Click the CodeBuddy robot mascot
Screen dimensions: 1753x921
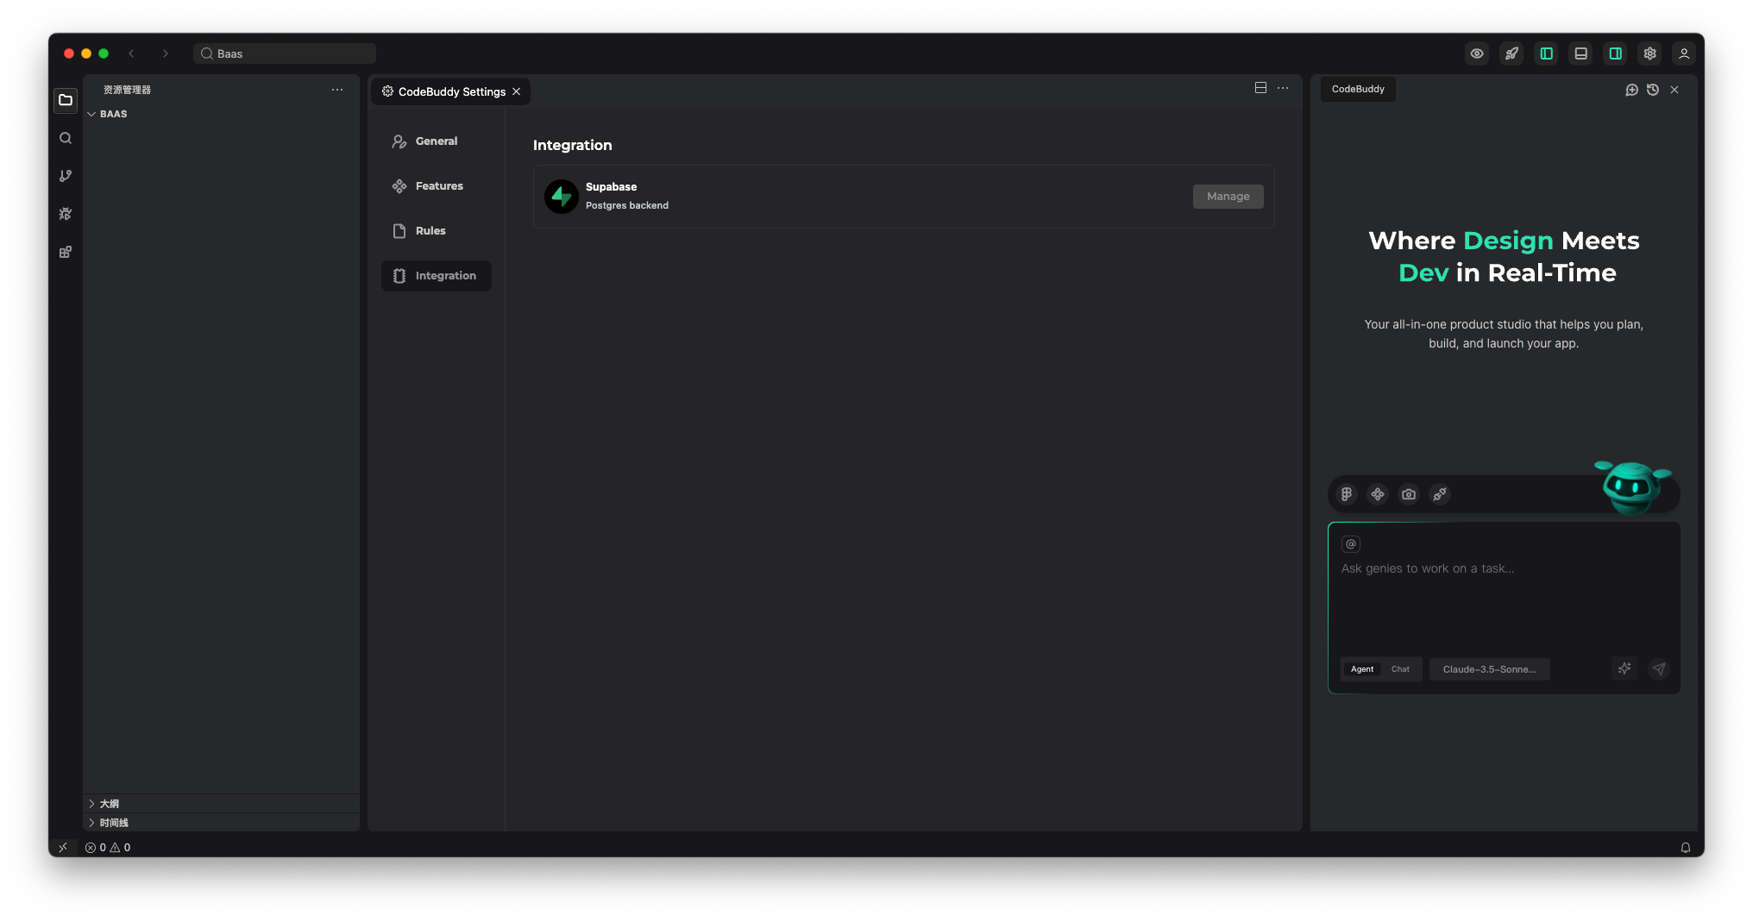click(1631, 487)
